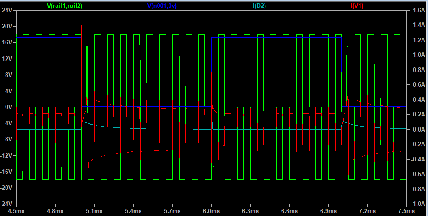The image size is (428, 216).
Task: Click the 6.0ms time axis label
Action: coord(212,211)
